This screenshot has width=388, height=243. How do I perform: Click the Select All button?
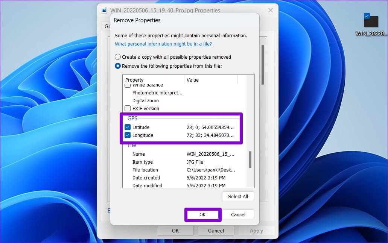click(x=238, y=196)
